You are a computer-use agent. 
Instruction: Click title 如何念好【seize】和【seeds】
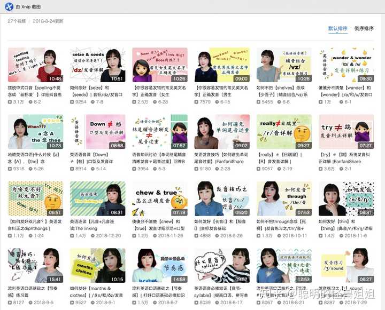click(96, 91)
